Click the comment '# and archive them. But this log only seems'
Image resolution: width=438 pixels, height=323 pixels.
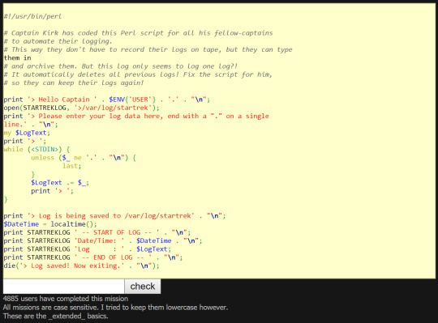pyautogui.click(x=121, y=66)
